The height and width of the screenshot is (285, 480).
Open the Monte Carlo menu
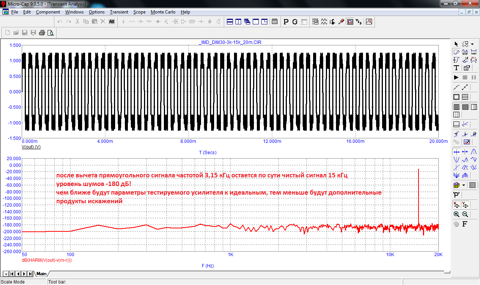pyautogui.click(x=163, y=12)
